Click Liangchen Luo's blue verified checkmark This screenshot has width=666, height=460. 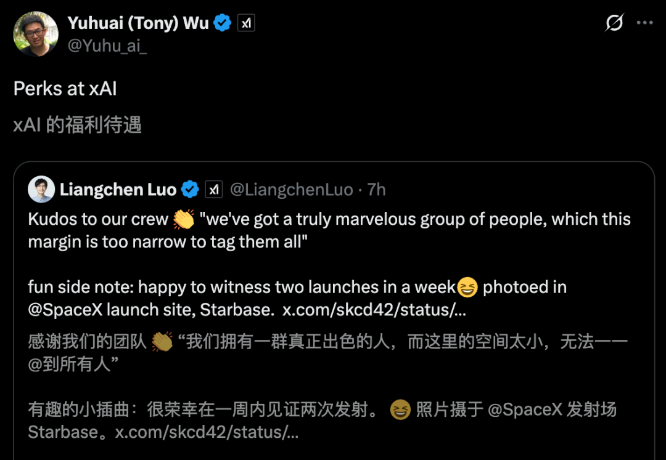pos(191,190)
